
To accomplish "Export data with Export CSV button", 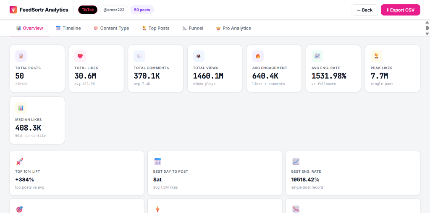I will point(400,10).
